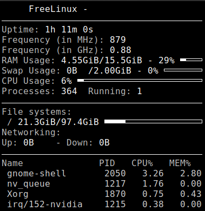Click the FreeLinux title text
Image resolution: width=205 pixels, height=211 pixels.
(x=53, y=9)
